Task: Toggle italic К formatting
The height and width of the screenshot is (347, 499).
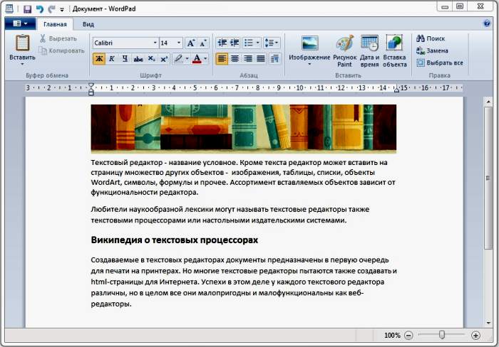Action: [x=112, y=59]
